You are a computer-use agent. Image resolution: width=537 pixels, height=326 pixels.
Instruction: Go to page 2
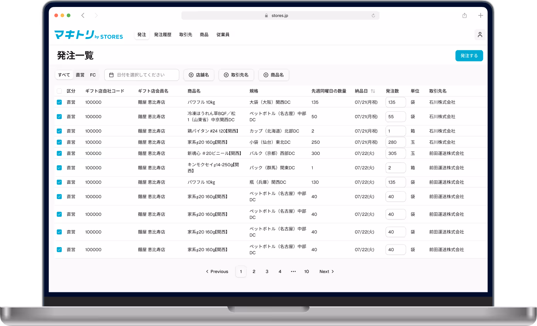[x=254, y=272]
